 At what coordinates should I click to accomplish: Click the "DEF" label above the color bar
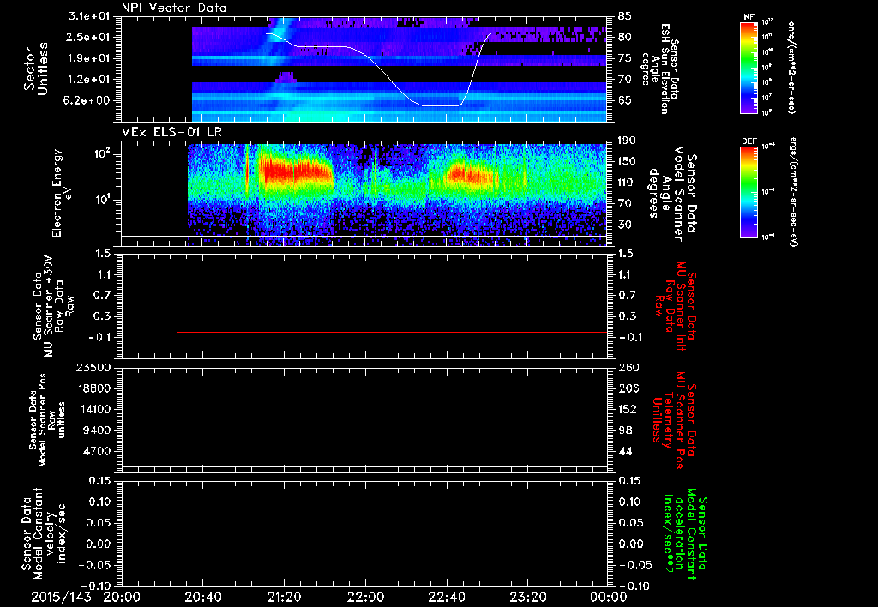pyautogui.click(x=749, y=141)
